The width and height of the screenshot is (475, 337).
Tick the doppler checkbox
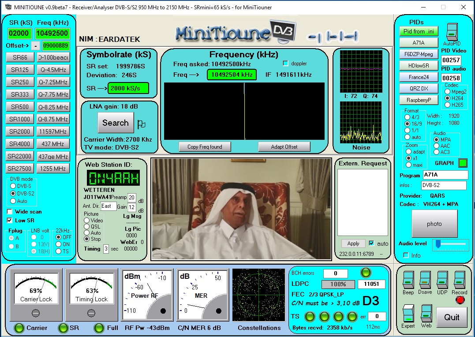[x=285, y=64]
